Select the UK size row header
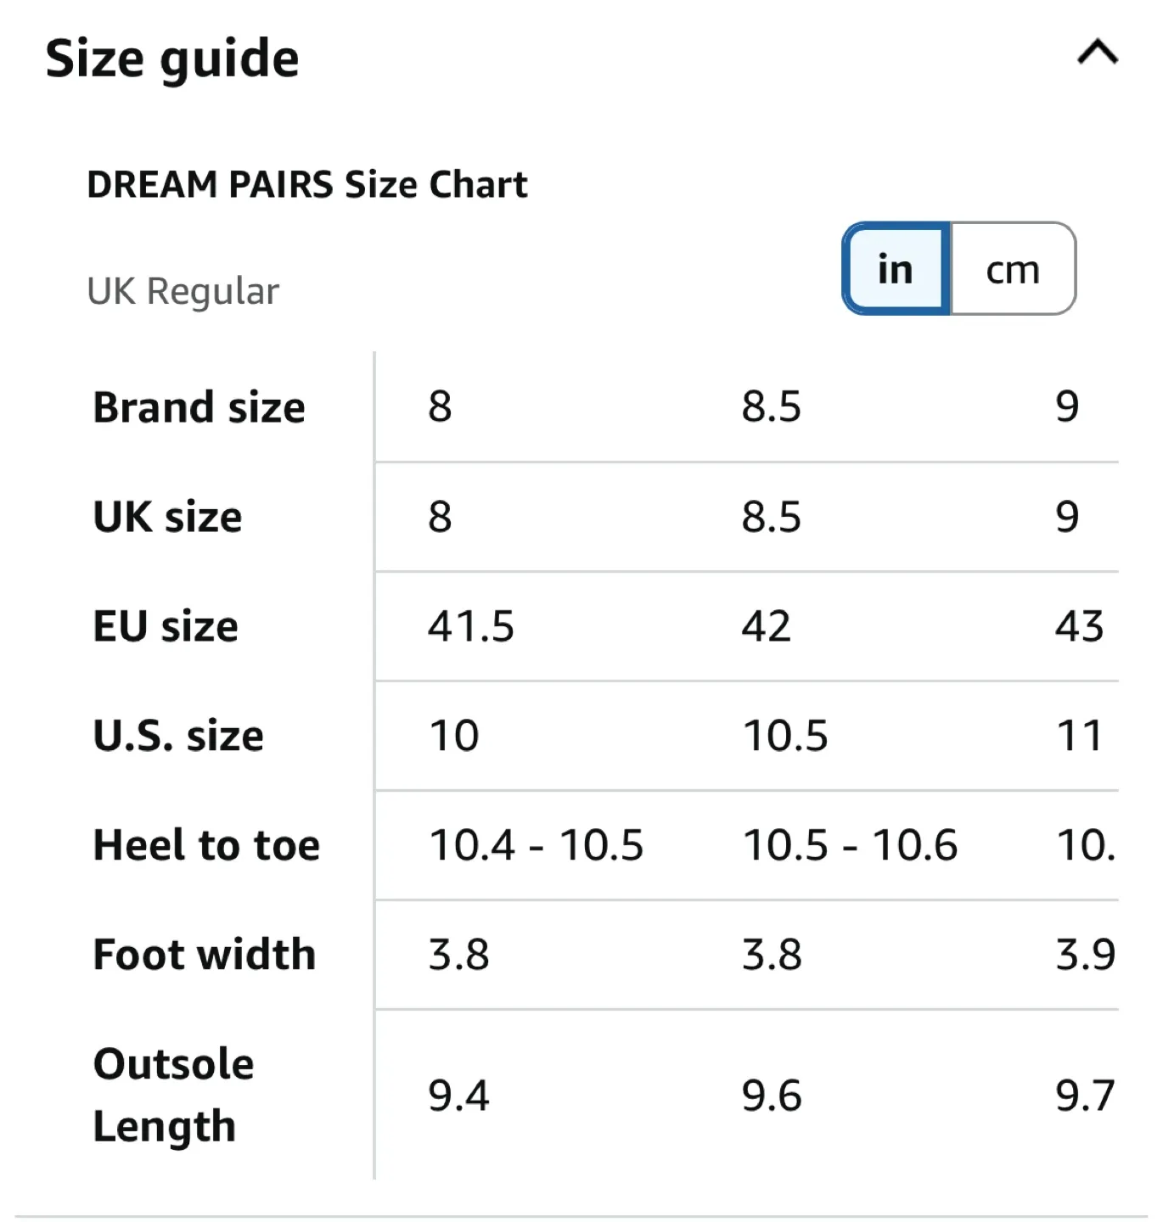 point(167,516)
